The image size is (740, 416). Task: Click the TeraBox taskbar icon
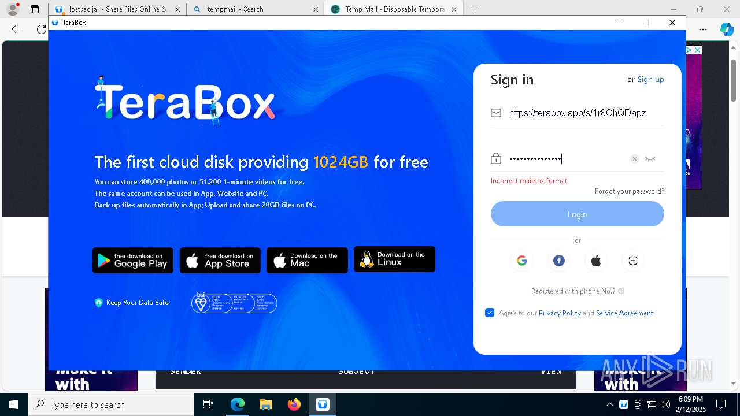322,404
